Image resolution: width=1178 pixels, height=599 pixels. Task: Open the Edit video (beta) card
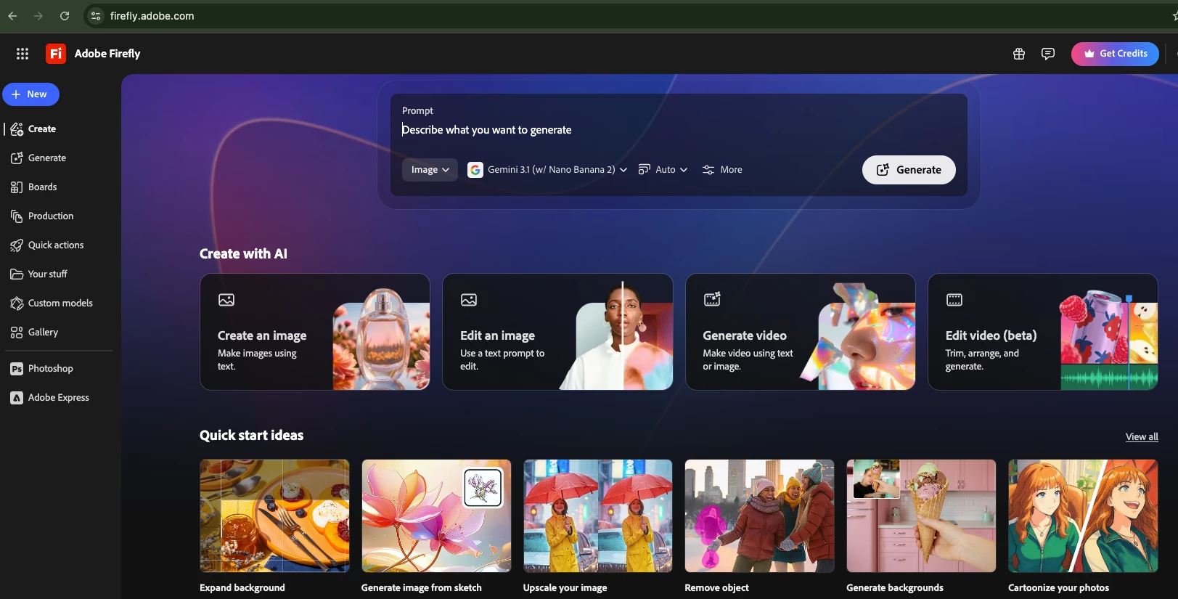(1043, 332)
